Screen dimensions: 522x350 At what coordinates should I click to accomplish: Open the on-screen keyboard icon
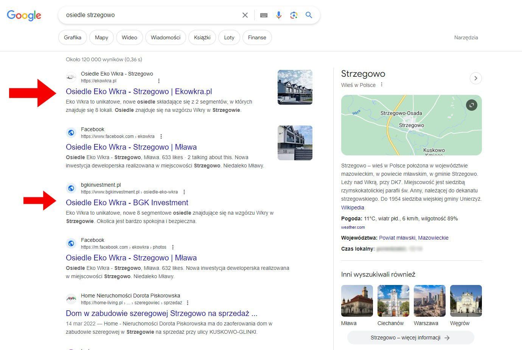[263, 15]
